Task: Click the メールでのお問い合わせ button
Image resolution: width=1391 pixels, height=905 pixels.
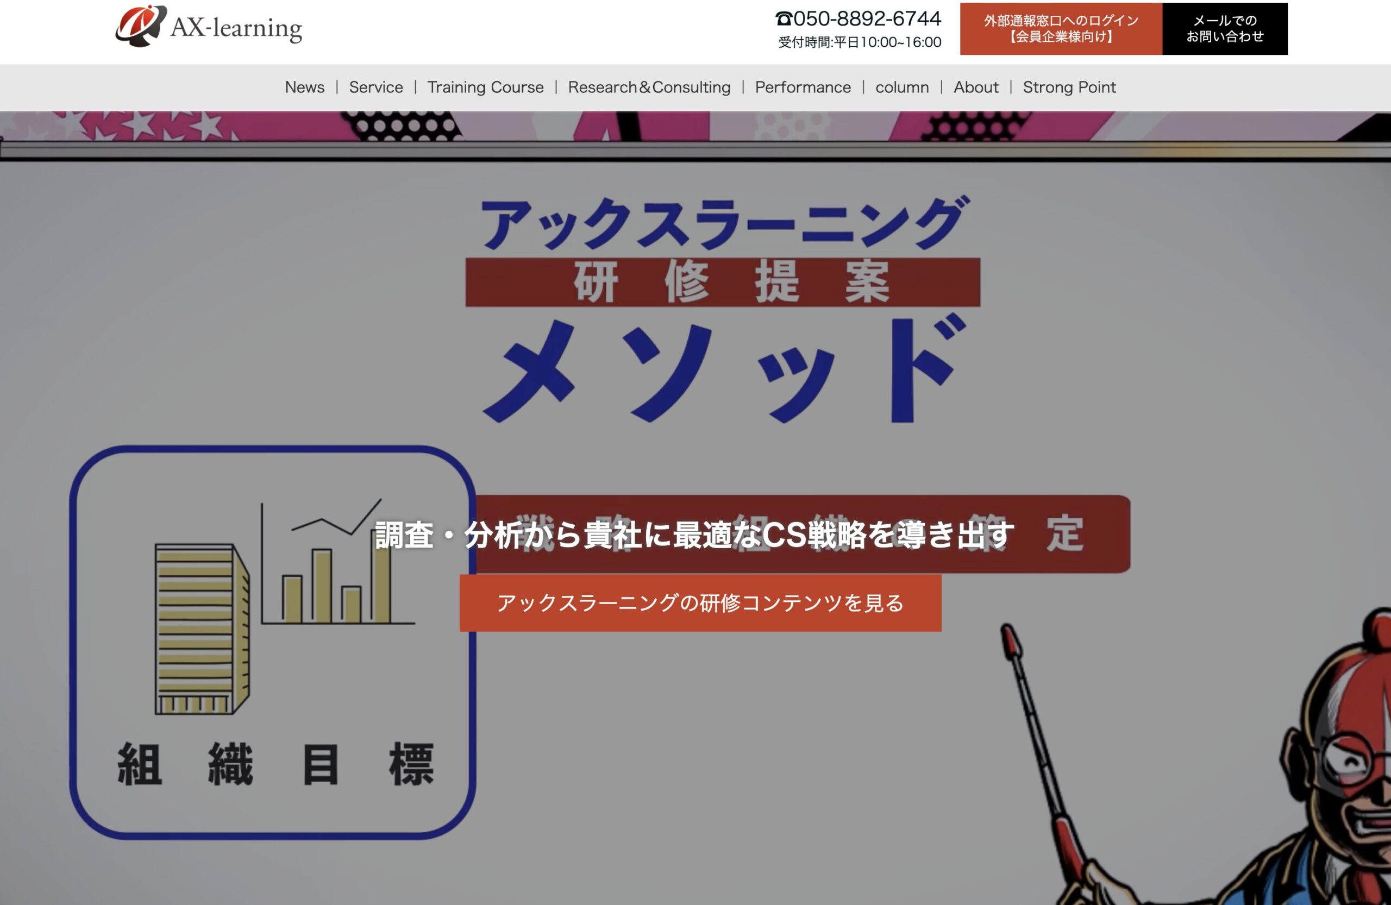Action: coord(1224,29)
